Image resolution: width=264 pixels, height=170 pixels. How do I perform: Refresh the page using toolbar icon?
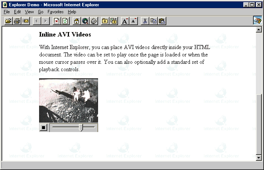(x=65, y=21)
